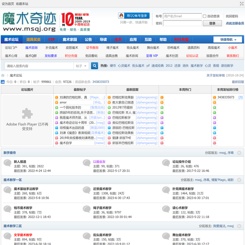The height and width of the screenshot is (245, 245).
Task: Click the 扑克牌魔术教学 forum bubble icon
Action: click(166, 191)
